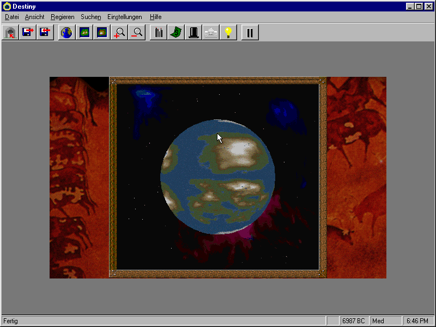Open the city buildings icon
436x327 pixels.
[158, 33]
